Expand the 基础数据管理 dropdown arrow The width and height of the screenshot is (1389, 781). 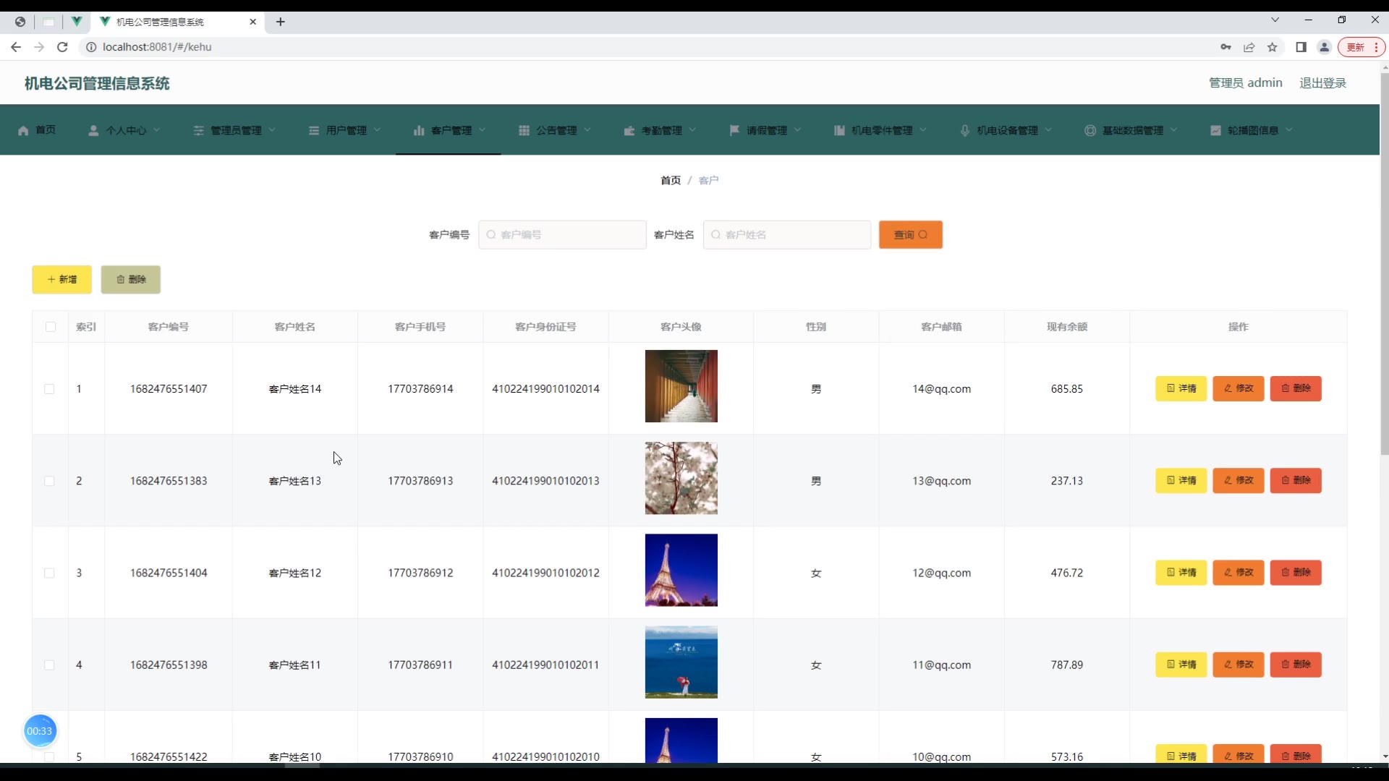[x=1173, y=130]
